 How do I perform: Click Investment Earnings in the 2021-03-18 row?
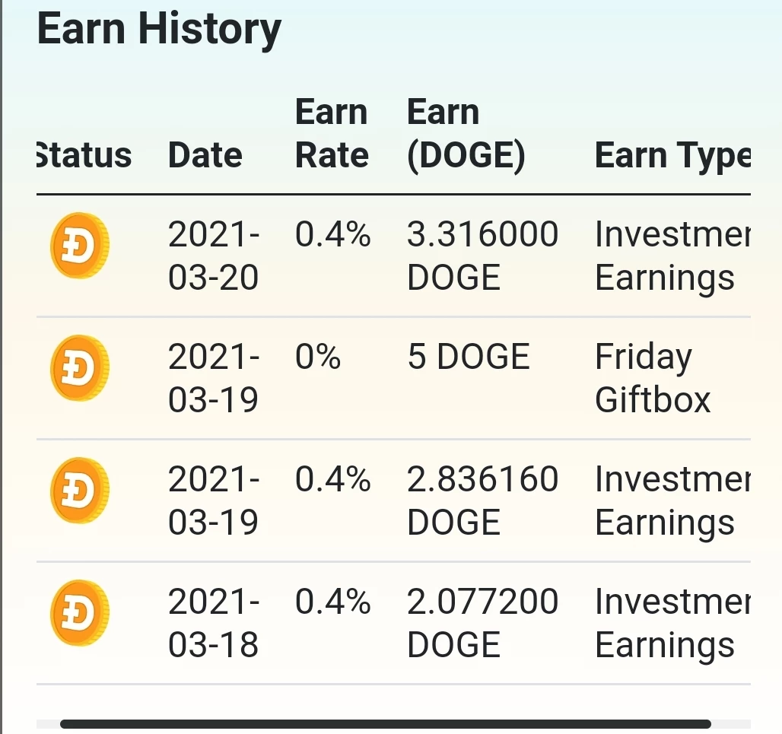click(x=672, y=623)
